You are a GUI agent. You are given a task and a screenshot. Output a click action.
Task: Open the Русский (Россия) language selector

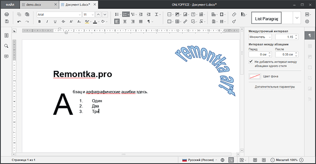tap(200, 160)
